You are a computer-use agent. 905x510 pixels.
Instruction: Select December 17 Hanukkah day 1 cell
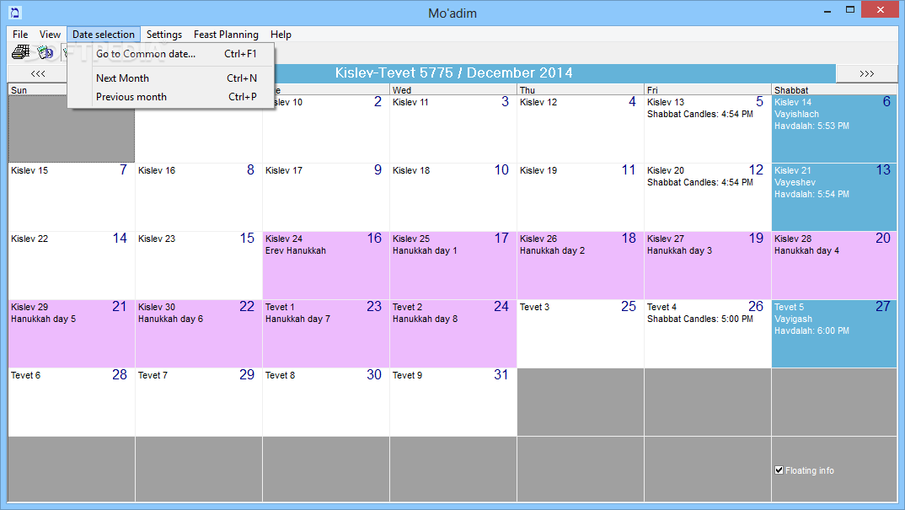[453, 266]
